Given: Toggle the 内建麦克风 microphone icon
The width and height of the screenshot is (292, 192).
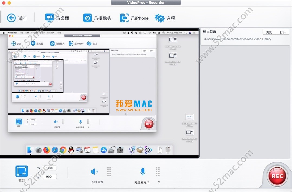Looking at the screenshot, I should click(143, 171).
